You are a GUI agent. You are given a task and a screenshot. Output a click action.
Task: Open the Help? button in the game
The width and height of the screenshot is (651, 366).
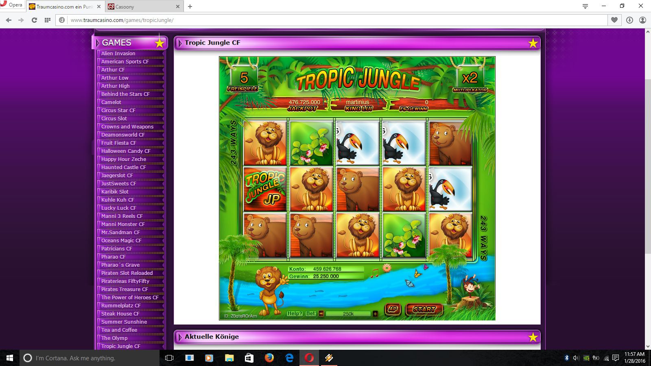[295, 314]
